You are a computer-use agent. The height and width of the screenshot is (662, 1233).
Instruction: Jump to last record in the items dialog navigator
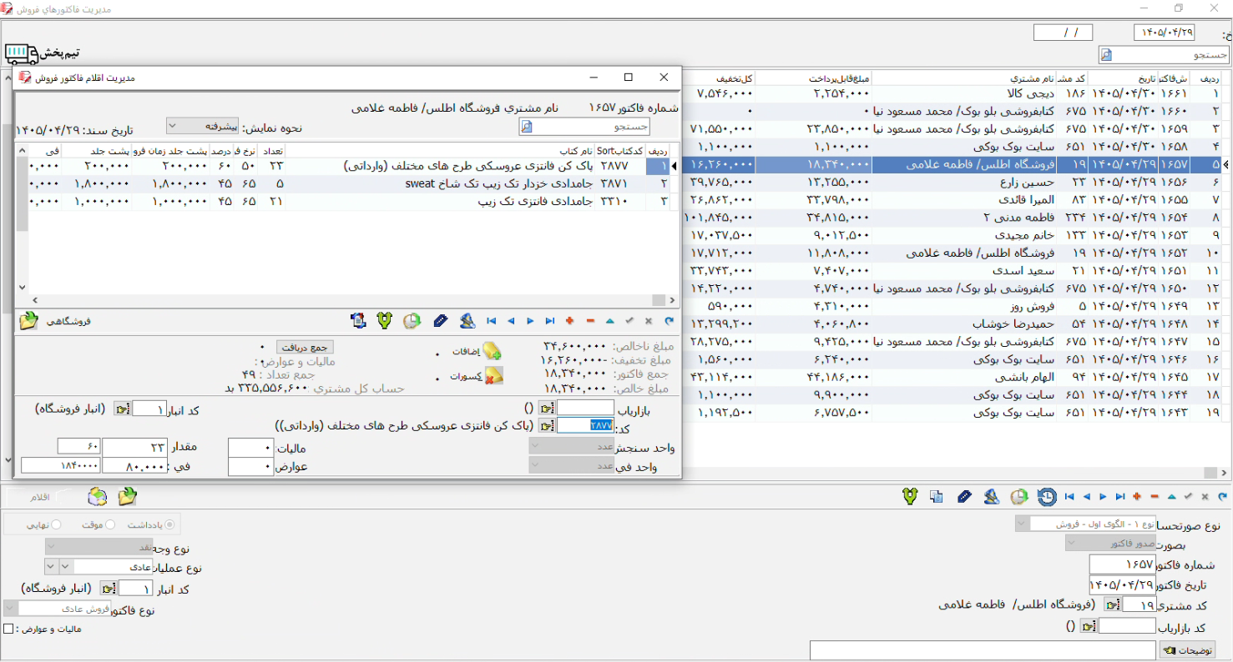[550, 321]
